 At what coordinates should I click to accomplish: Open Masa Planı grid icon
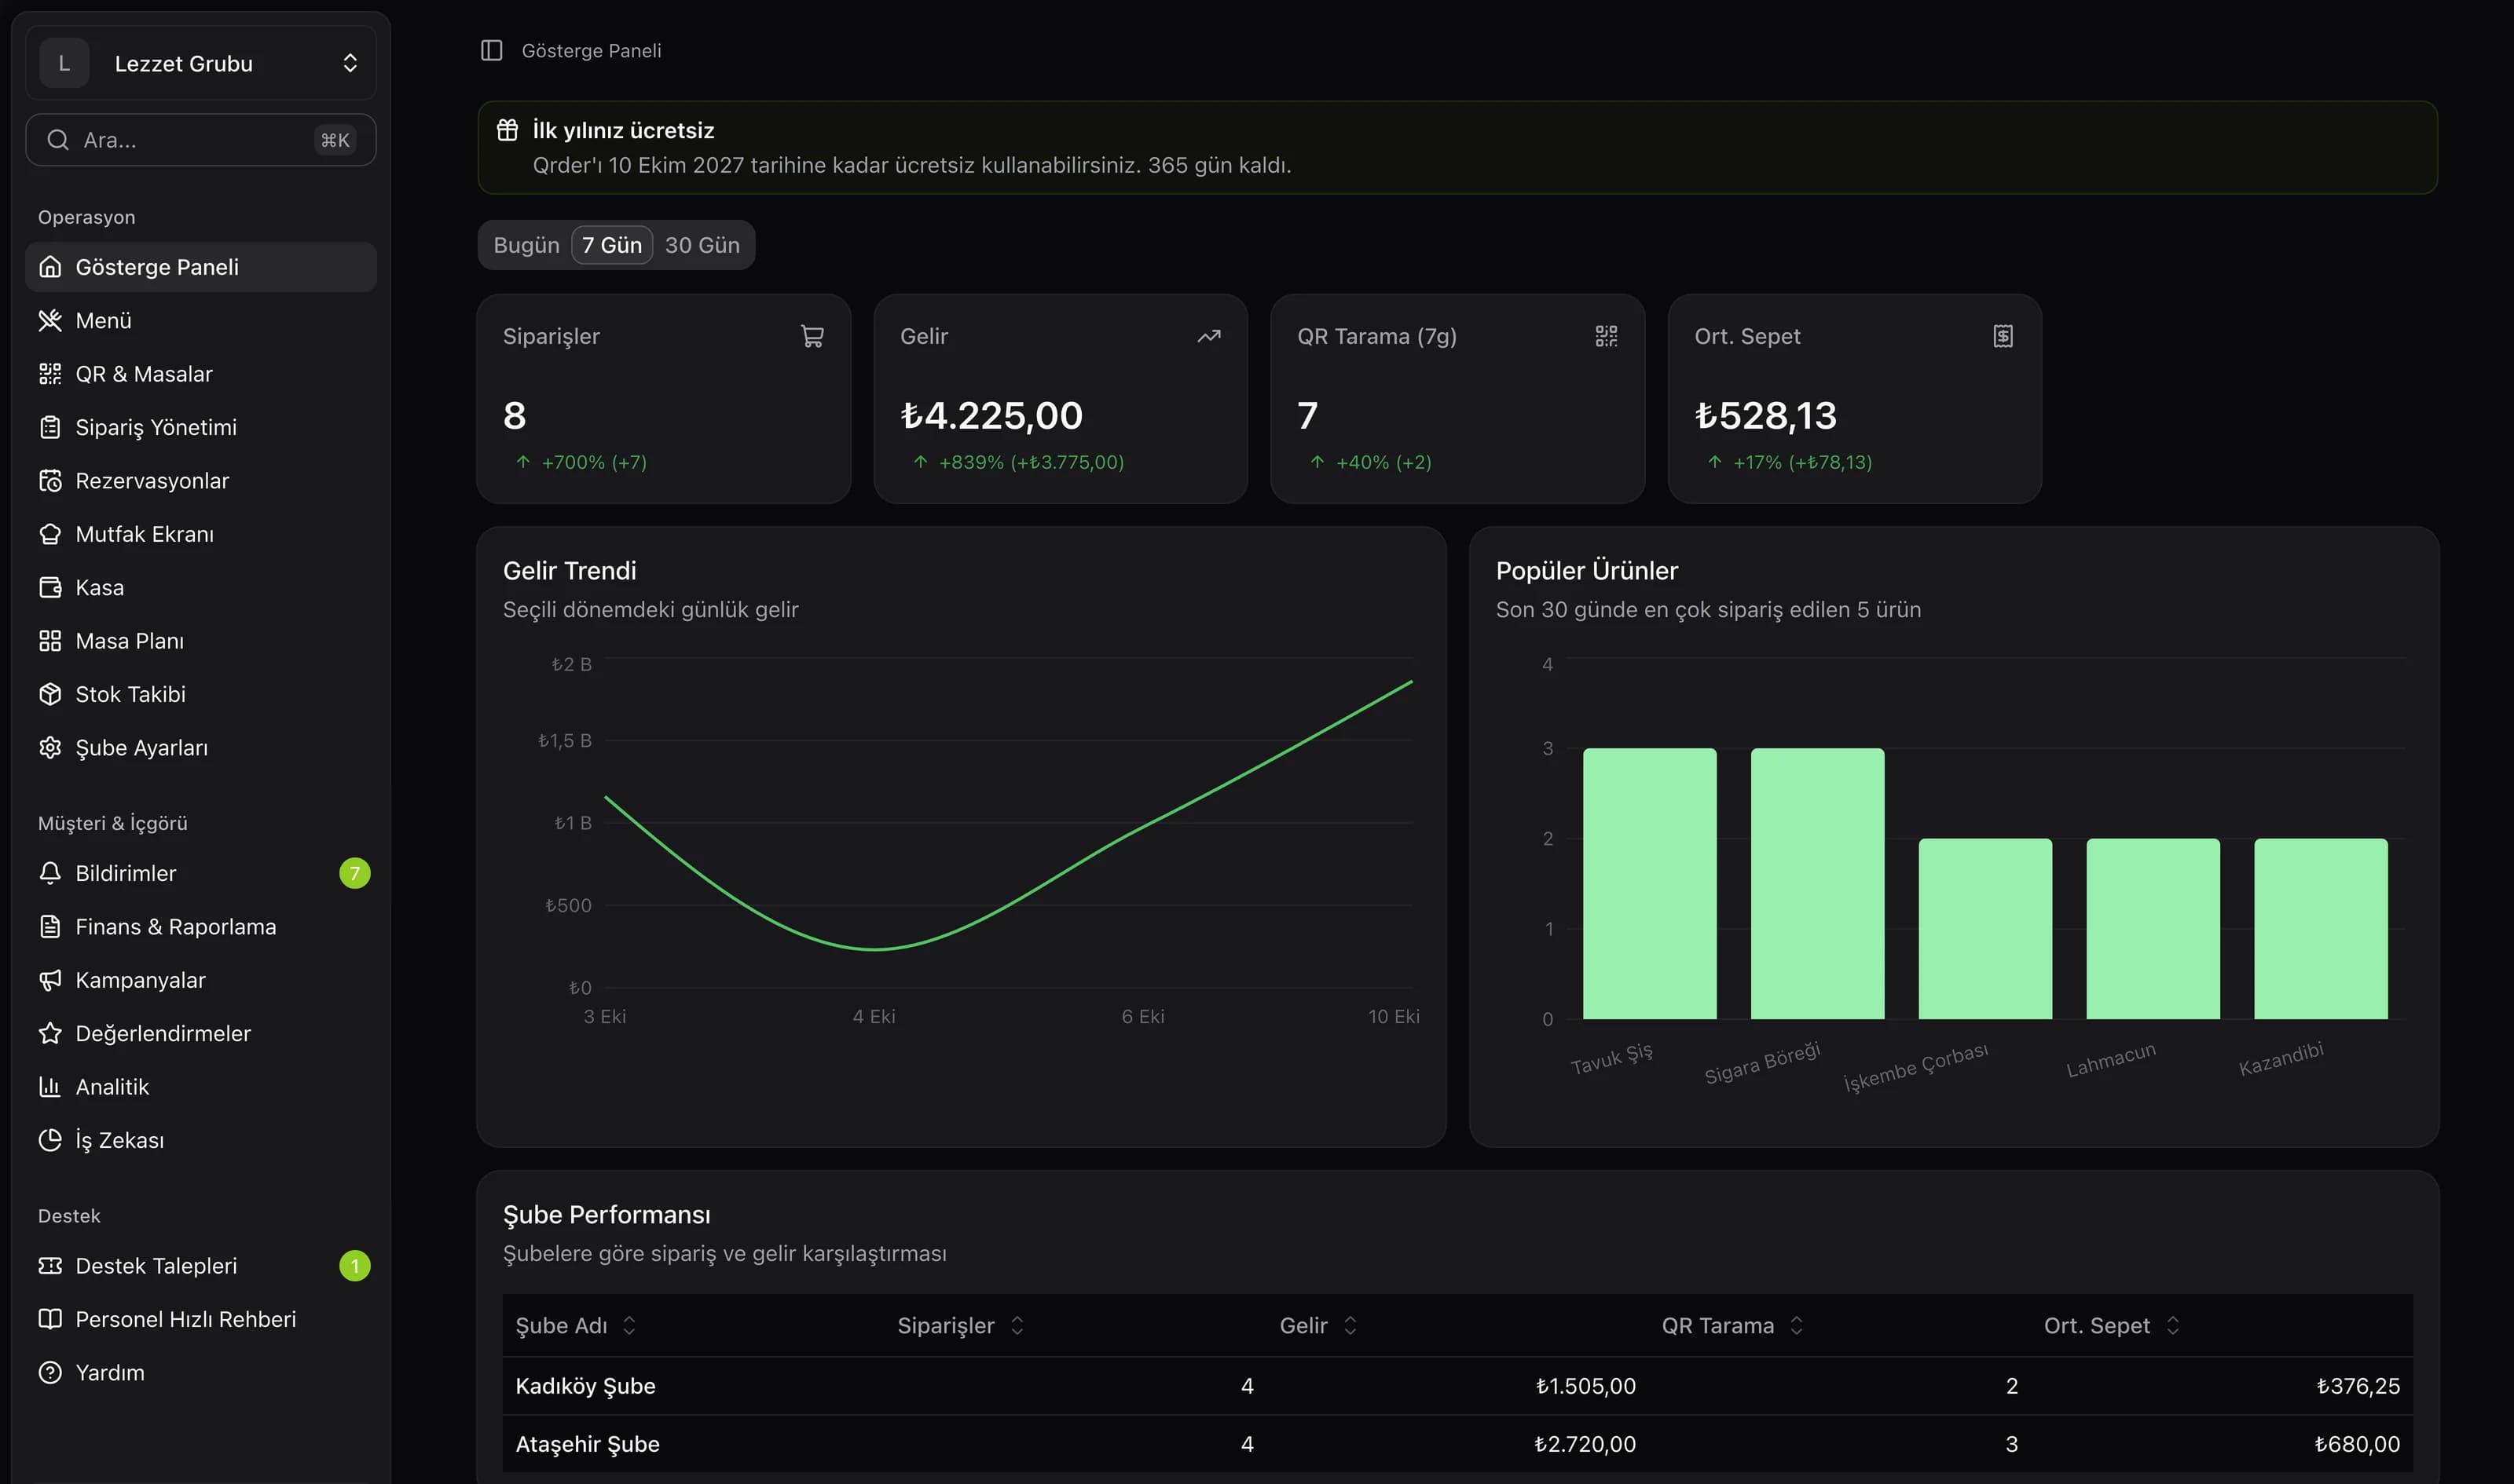click(50, 641)
